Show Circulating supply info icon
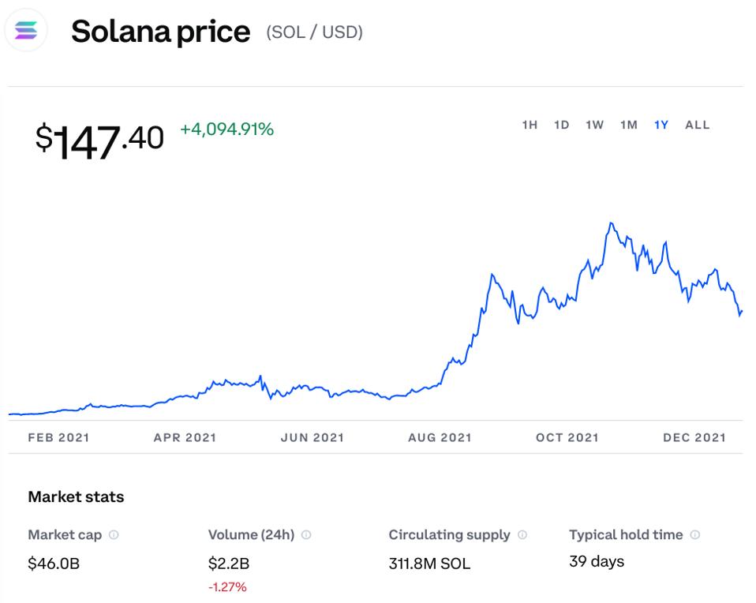This screenshot has height=603, width=756. 522,535
